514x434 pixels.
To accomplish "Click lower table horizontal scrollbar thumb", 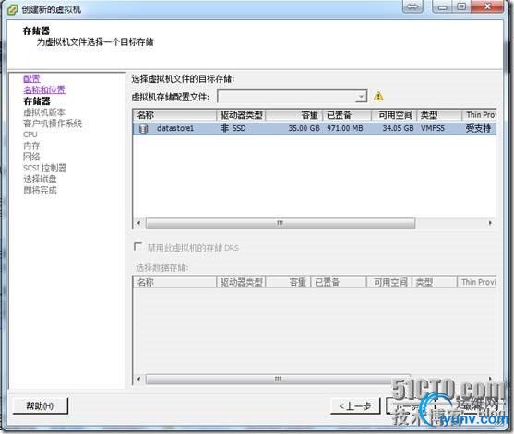I will point(278,379).
